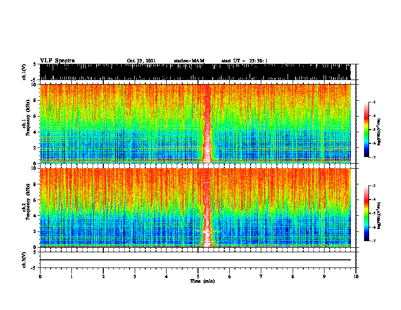Click the ch.2 color bar scale
This screenshot has width=401, height=310.
pyautogui.click(x=366, y=213)
